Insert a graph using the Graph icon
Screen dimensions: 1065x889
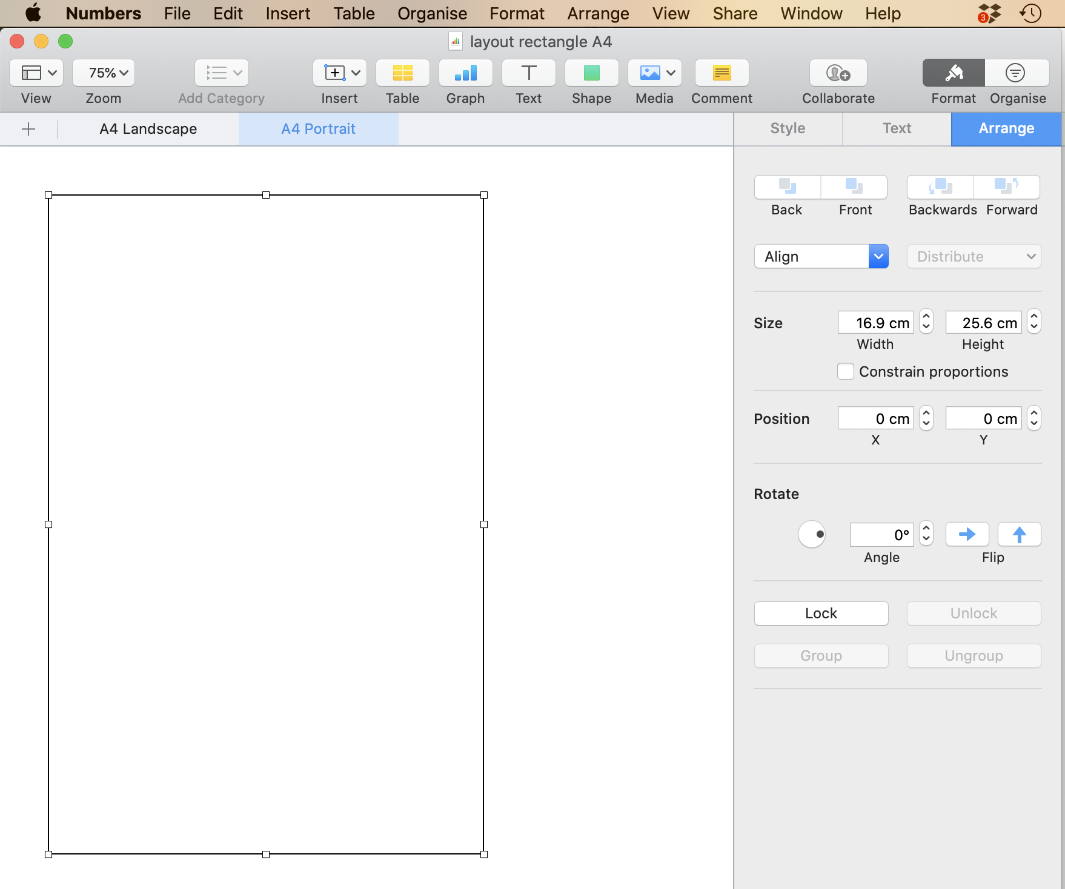465,73
